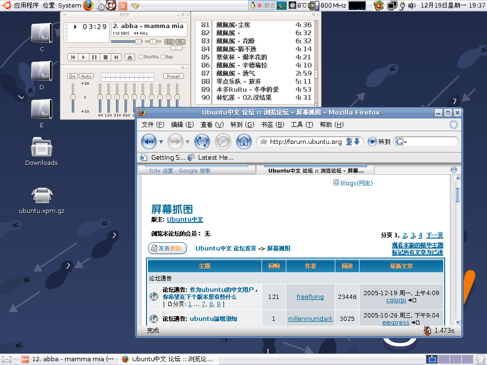Toggle the PL playlist button in BMP

coord(180,42)
